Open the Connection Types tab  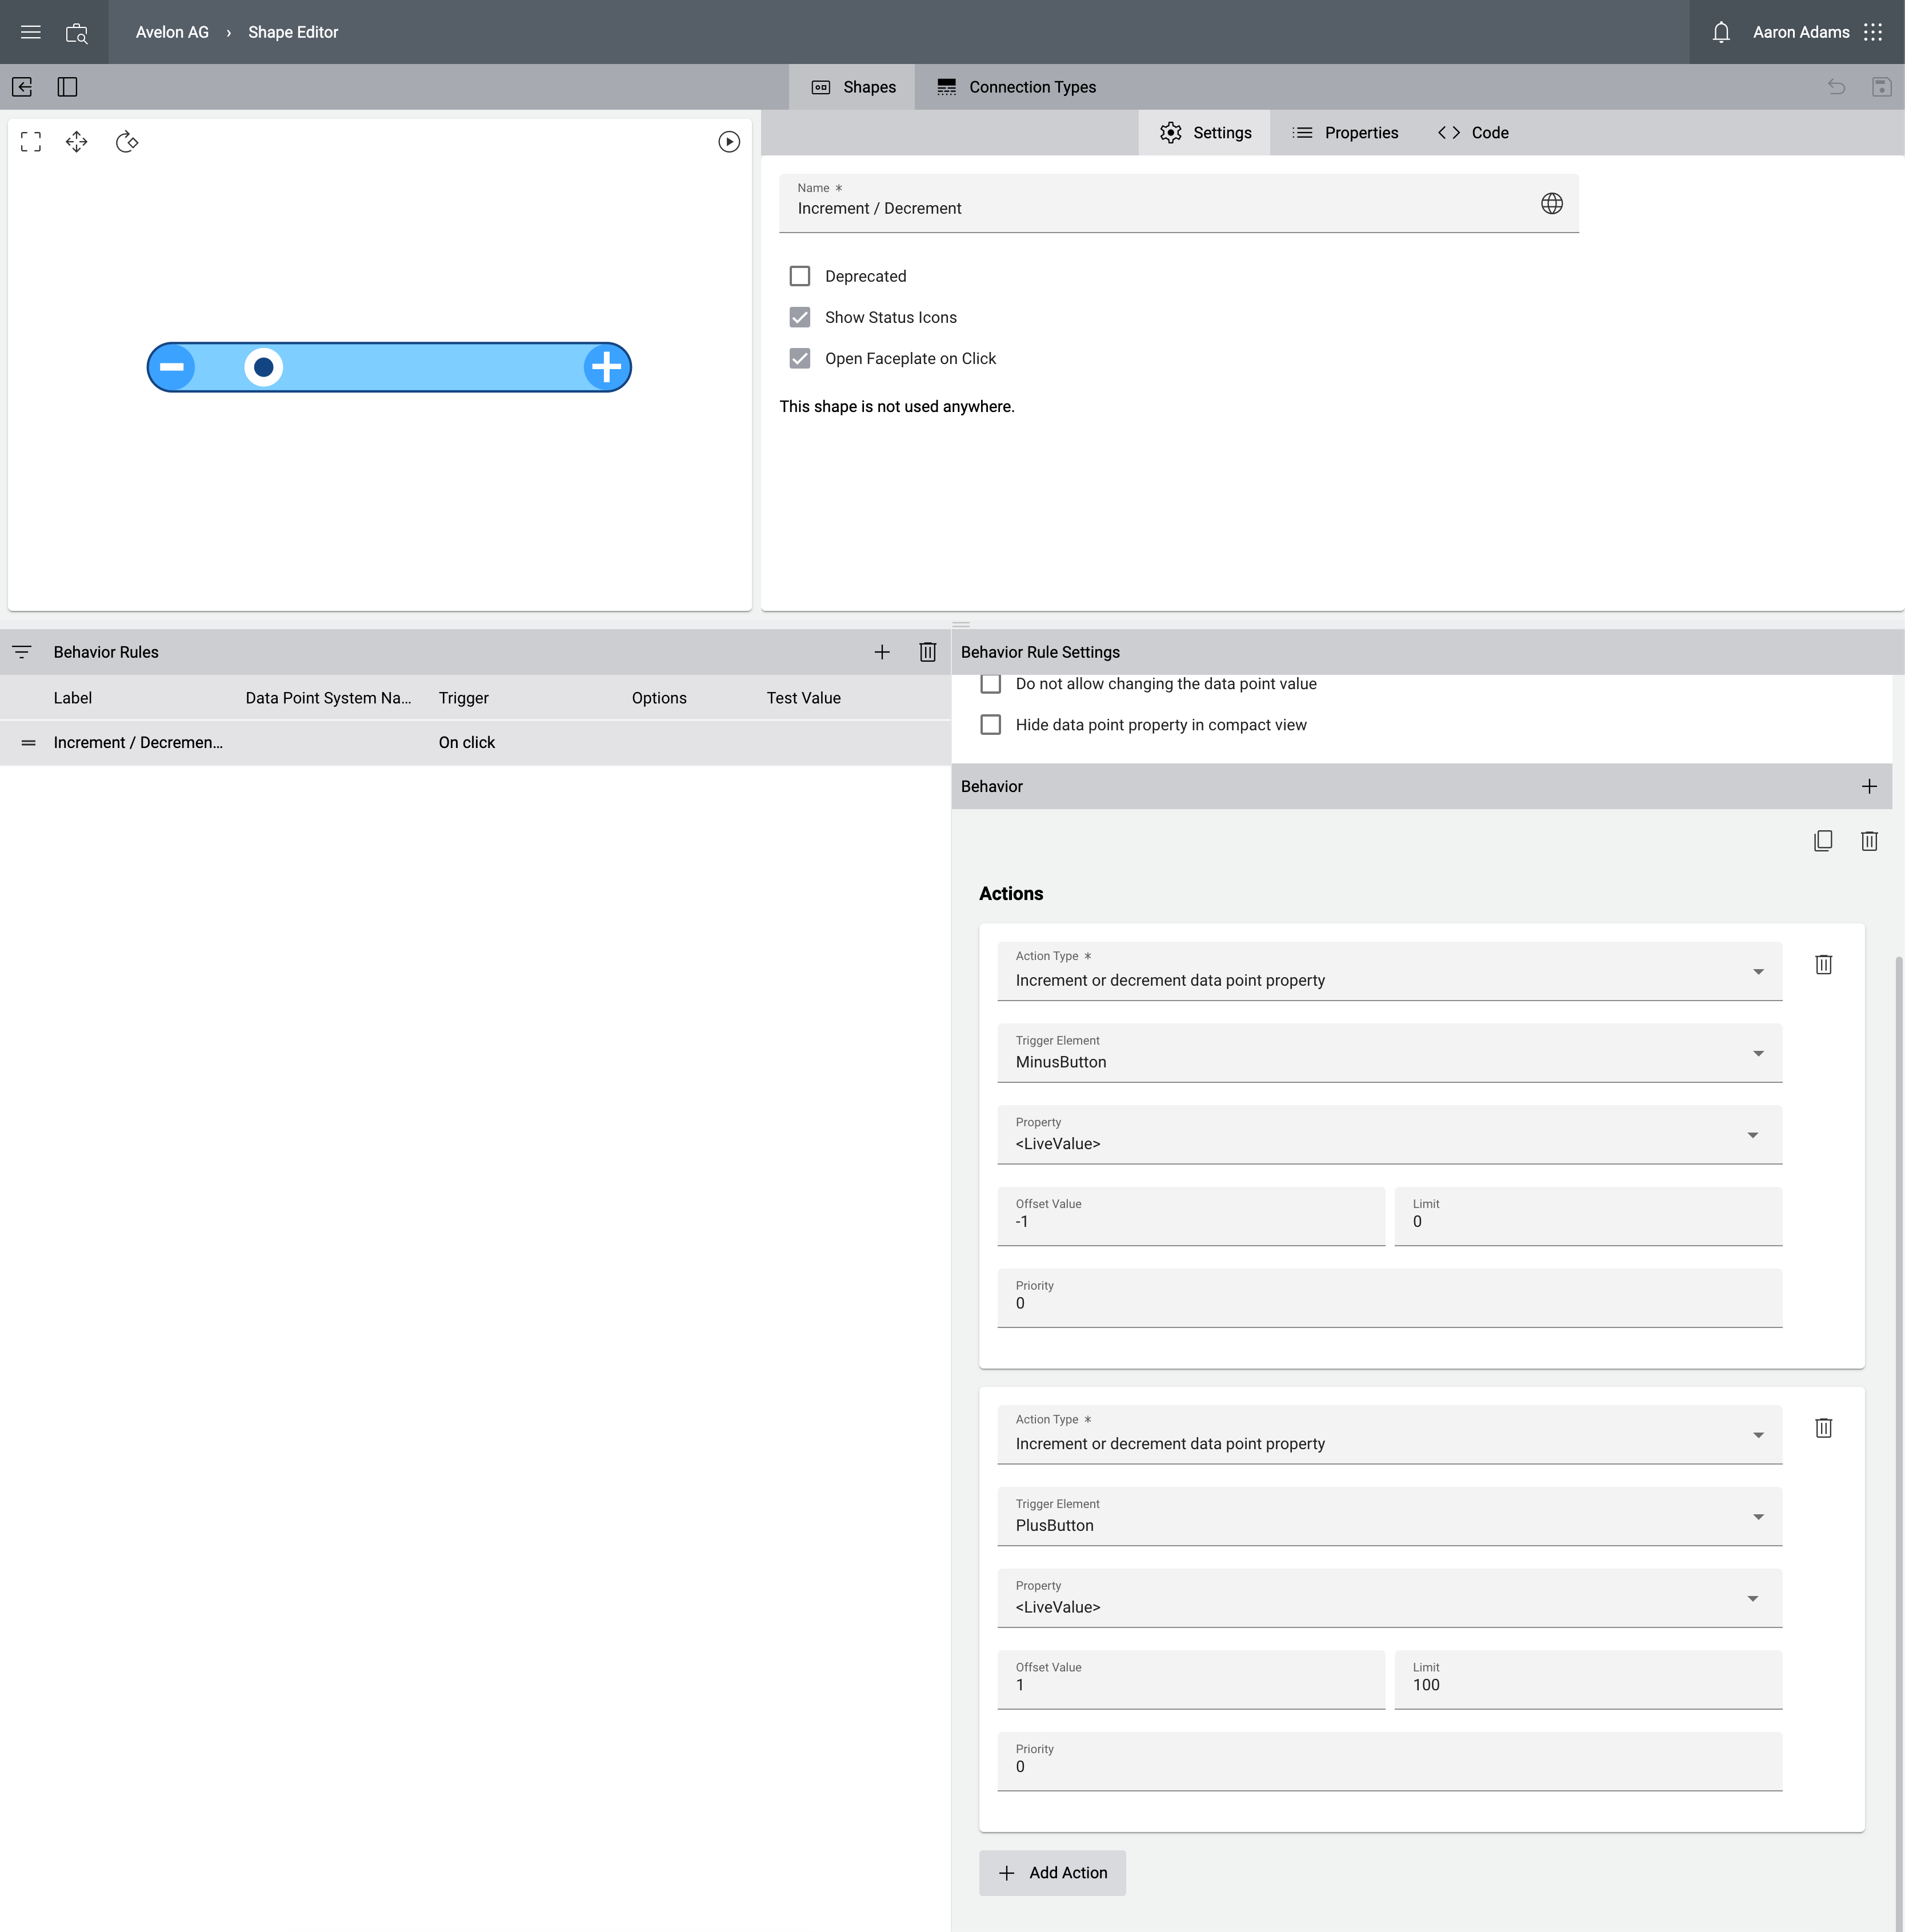tap(1016, 87)
